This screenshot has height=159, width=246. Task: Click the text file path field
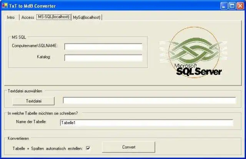pos(150,100)
